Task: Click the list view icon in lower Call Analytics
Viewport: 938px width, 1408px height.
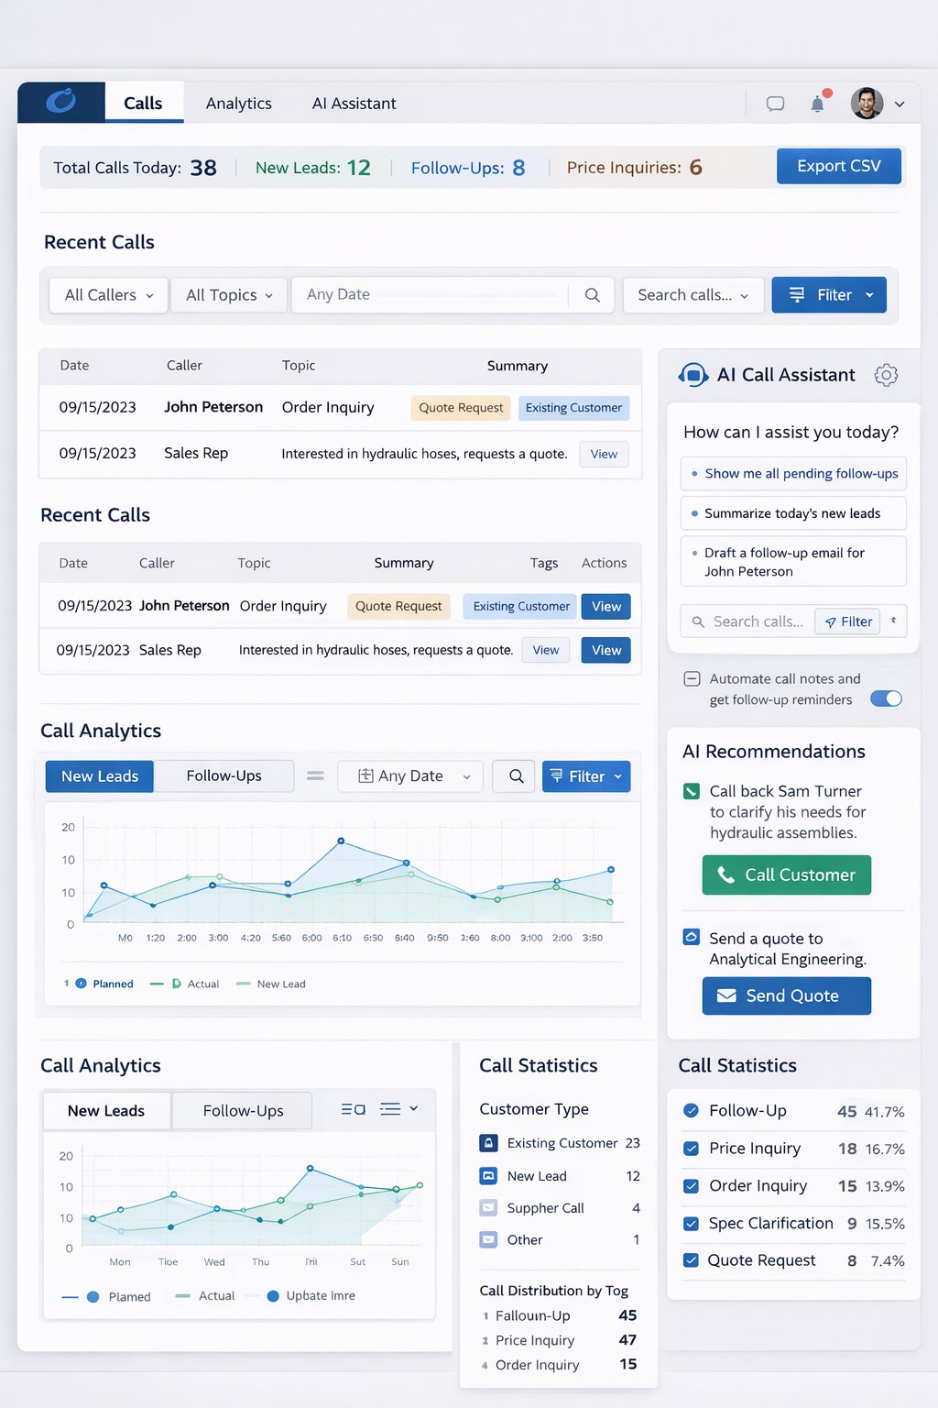Action: [x=390, y=1109]
